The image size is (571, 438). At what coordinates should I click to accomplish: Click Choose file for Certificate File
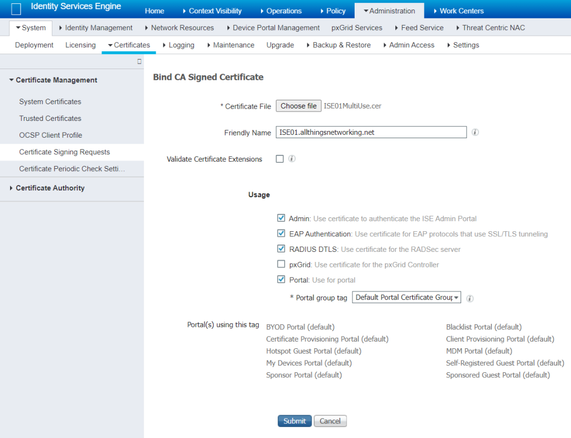(x=299, y=106)
